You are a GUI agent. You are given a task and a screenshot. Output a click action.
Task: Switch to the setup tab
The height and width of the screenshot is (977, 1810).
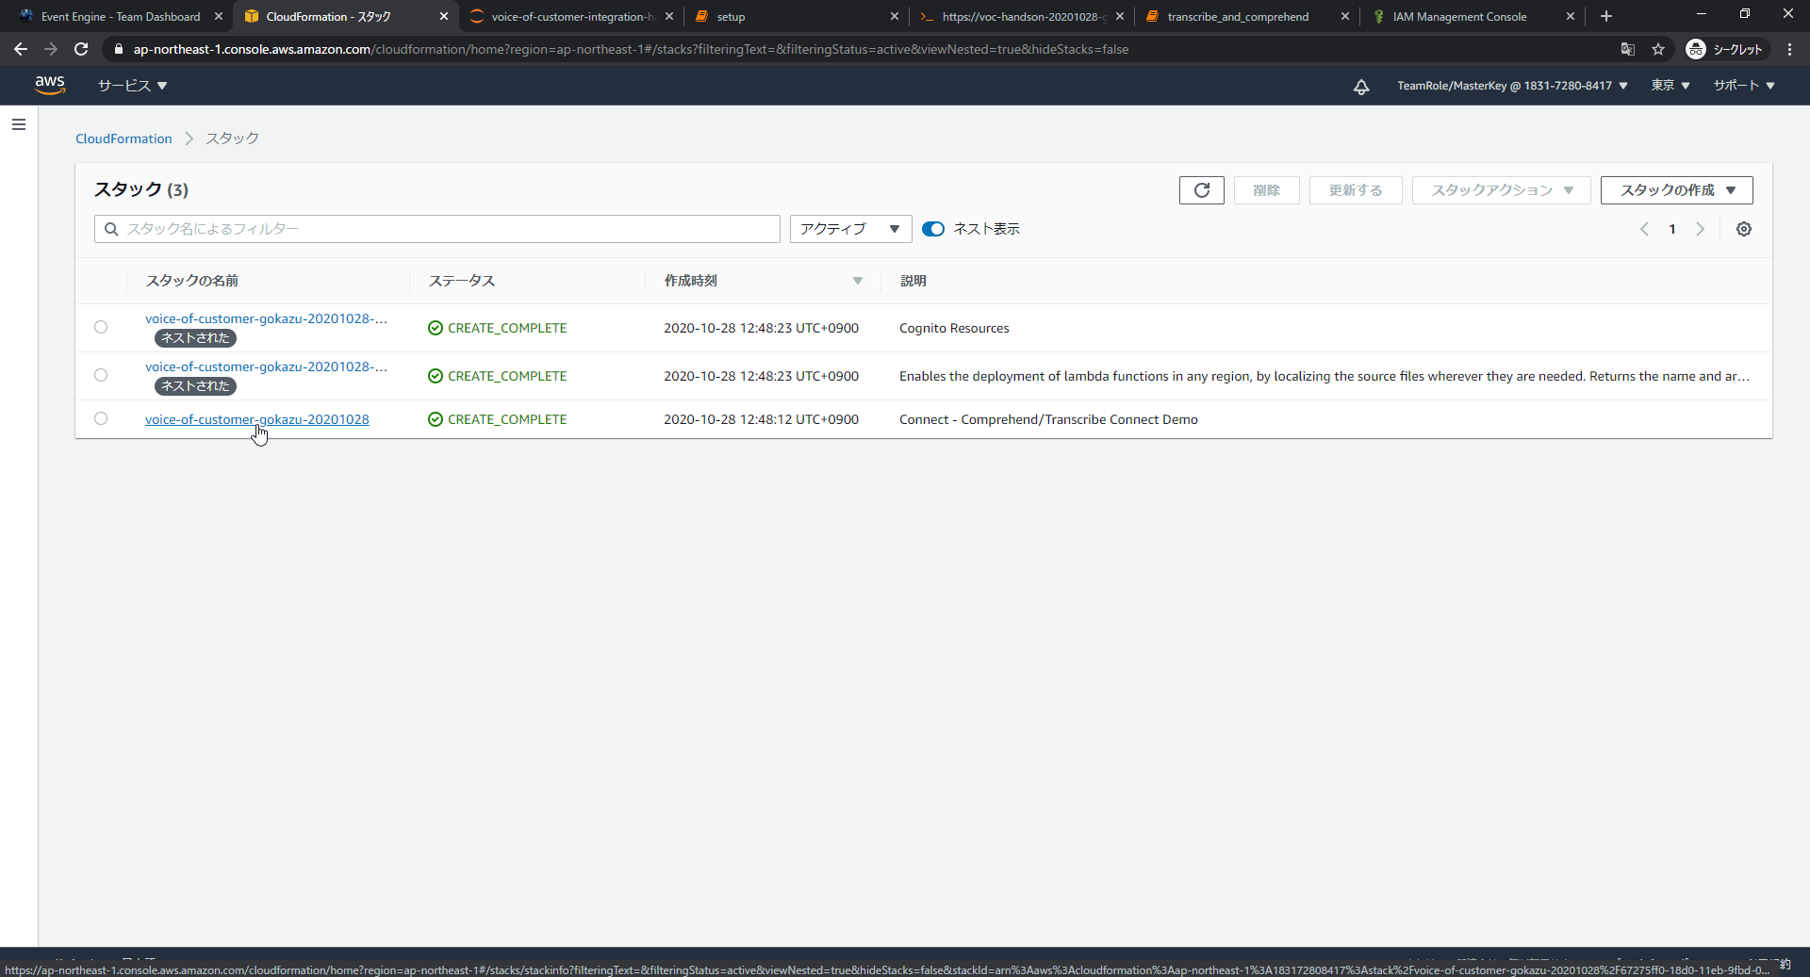point(797,16)
